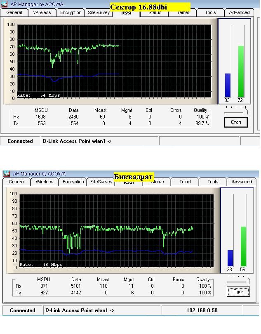Open Tools tab in bottom AP Manager window
This screenshot has width=261, height=334.
point(213,182)
